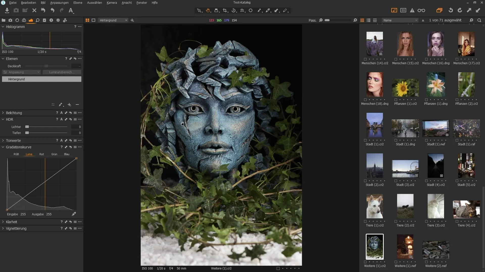Screen dimensions: 485x272
Task: Click plus icon to add new layer
Action: point(69,105)
